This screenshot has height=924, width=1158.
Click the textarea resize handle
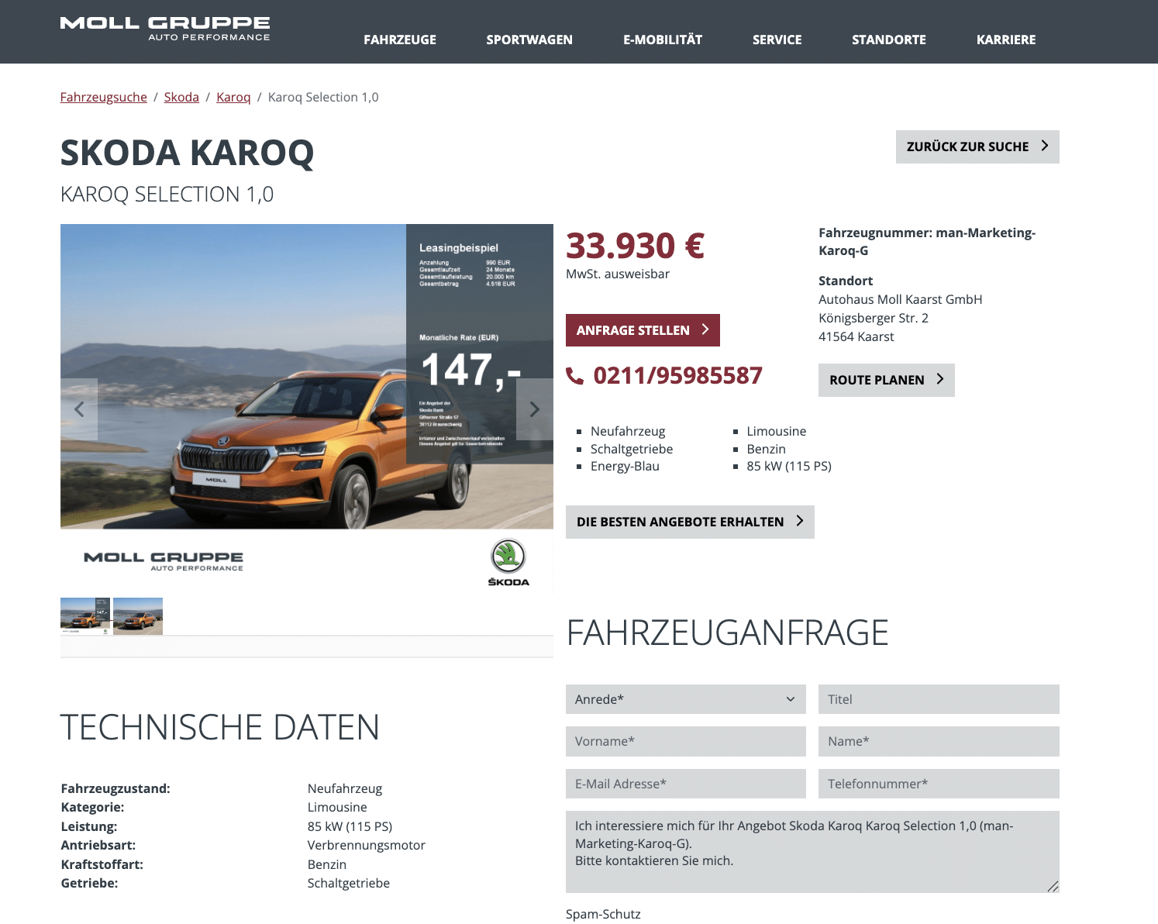coord(1053,886)
